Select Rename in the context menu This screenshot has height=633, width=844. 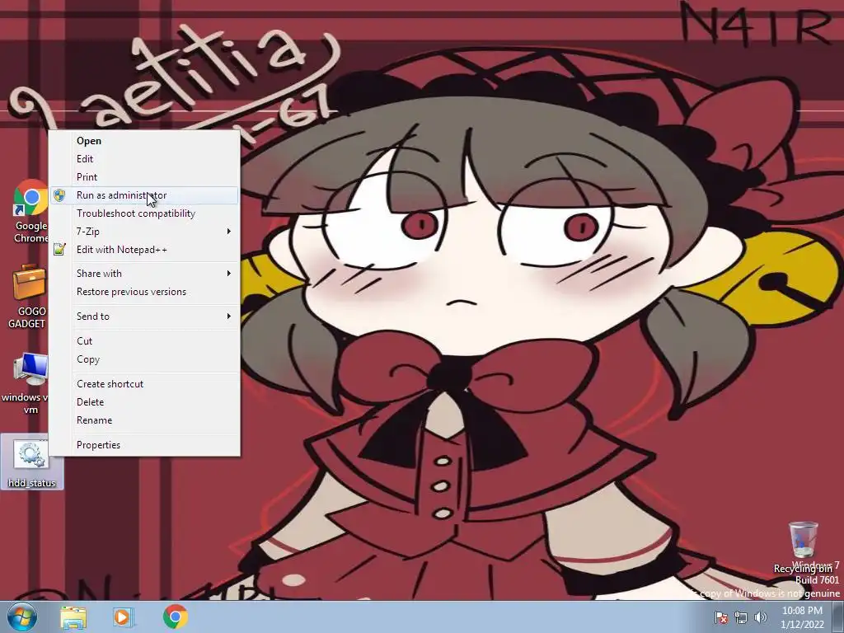(x=144, y=420)
